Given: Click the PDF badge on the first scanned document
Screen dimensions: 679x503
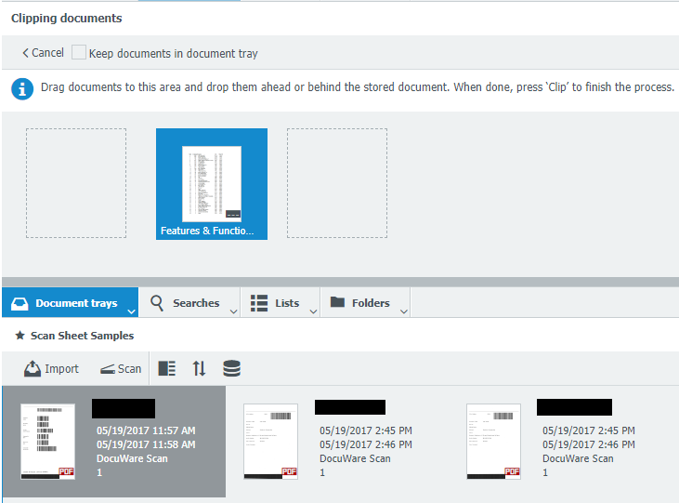Looking at the screenshot, I should 67,472.
